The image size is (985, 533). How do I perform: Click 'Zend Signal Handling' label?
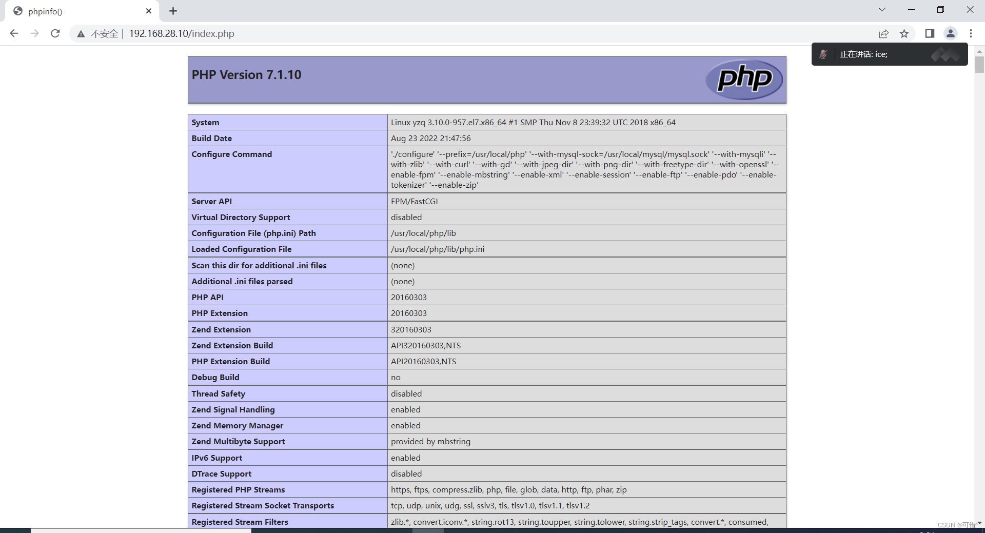pyautogui.click(x=233, y=410)
